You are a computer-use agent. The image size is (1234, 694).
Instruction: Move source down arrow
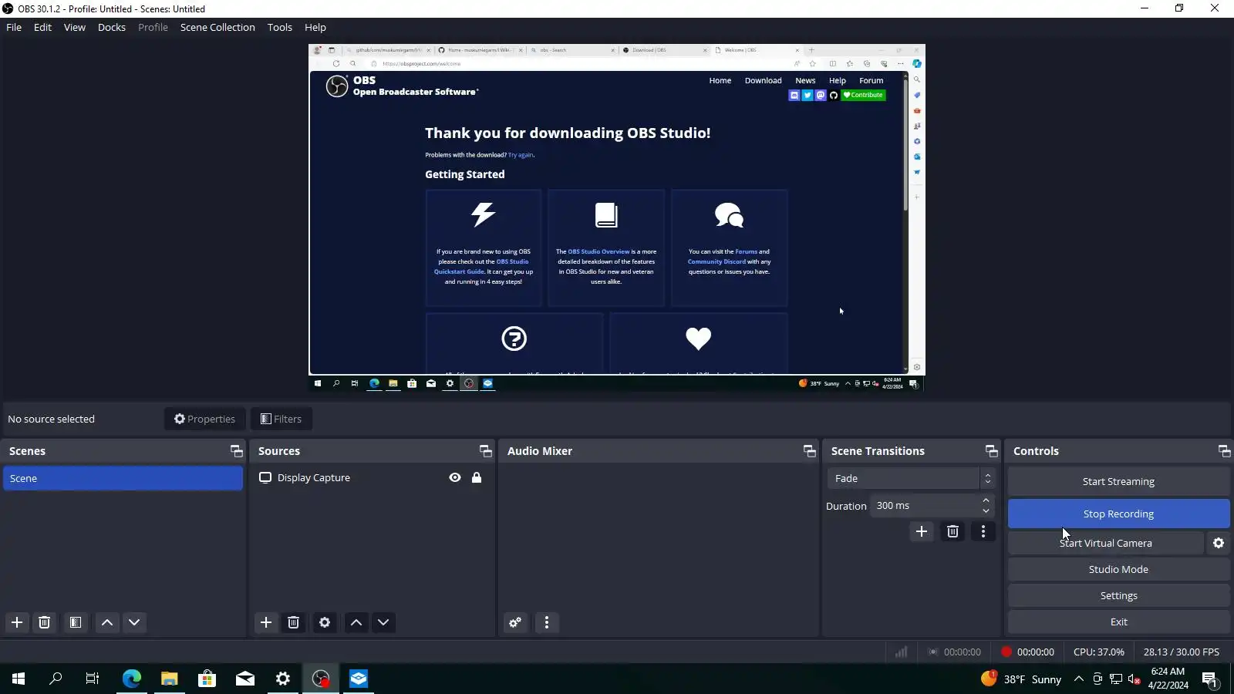point(383,622)
